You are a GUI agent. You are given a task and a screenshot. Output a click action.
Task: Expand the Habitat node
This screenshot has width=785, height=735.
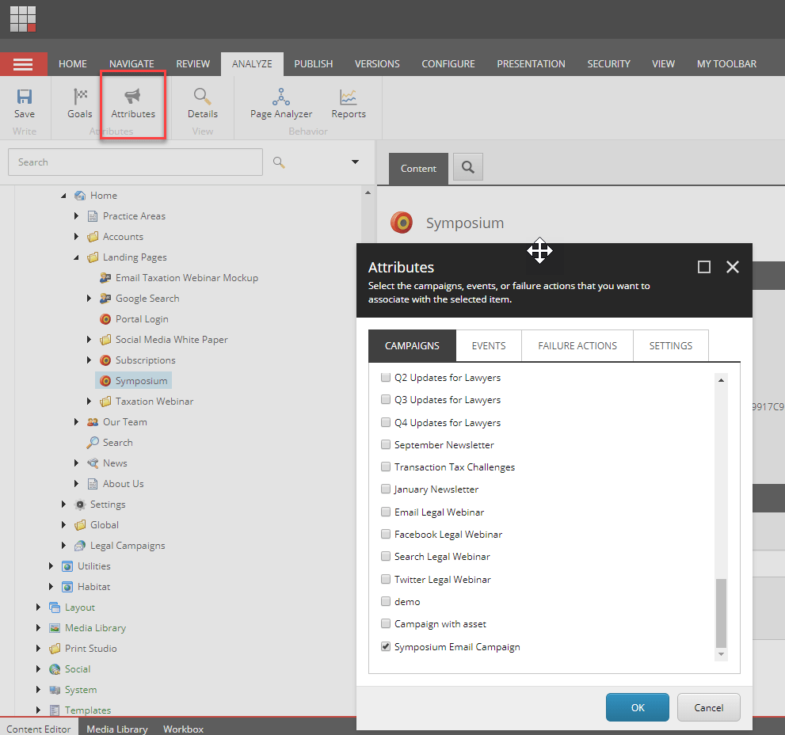(x=51, y=586)
